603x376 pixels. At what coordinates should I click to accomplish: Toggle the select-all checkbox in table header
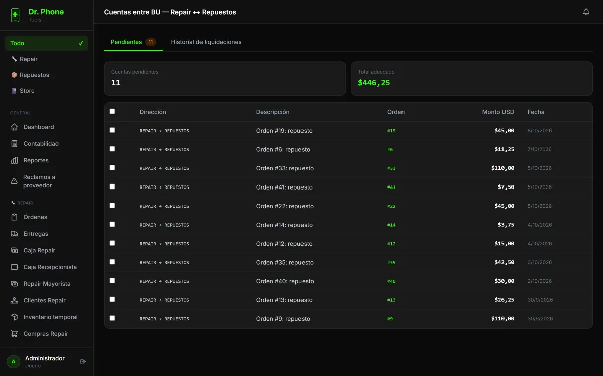pos(112,111)
